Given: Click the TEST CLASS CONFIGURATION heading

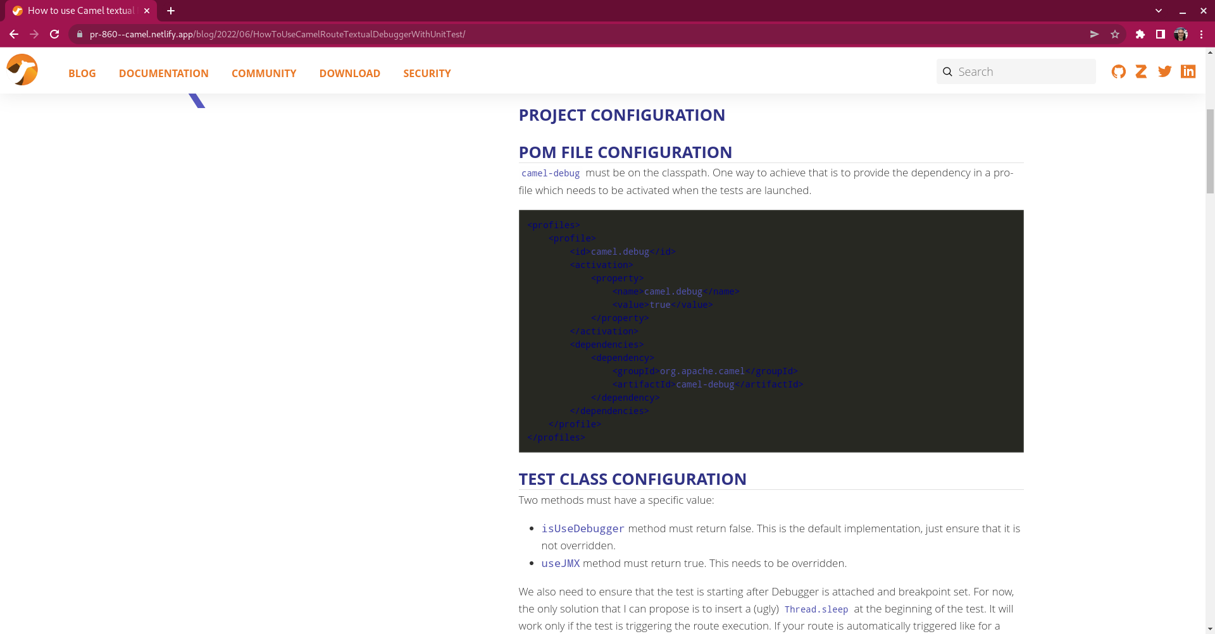Looking at the screenshot, I should [x=633, y=479].
